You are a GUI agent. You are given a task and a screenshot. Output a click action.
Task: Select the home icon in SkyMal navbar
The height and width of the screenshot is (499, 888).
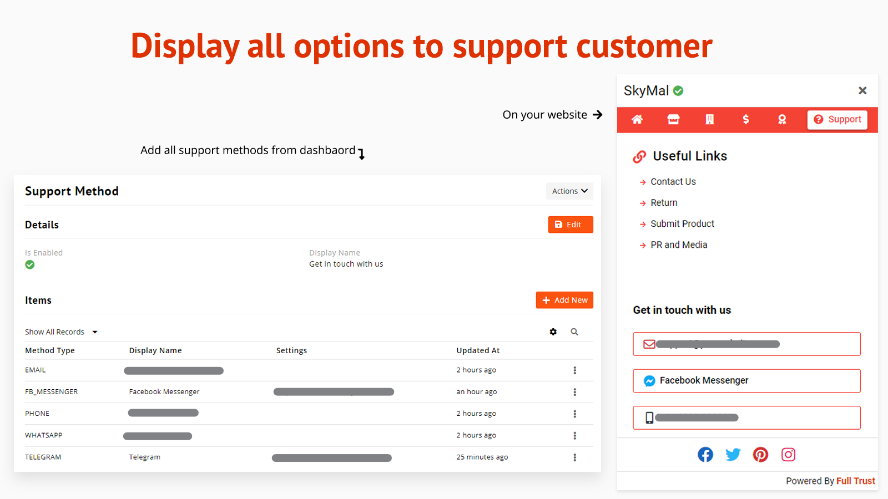tap(637, 120)
